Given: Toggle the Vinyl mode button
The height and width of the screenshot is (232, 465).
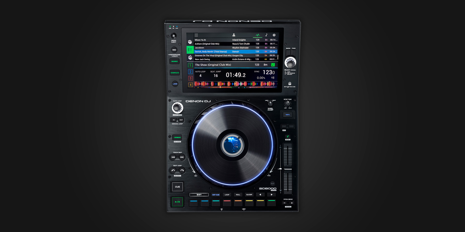Looking at the screenshot, I should 288,115.
